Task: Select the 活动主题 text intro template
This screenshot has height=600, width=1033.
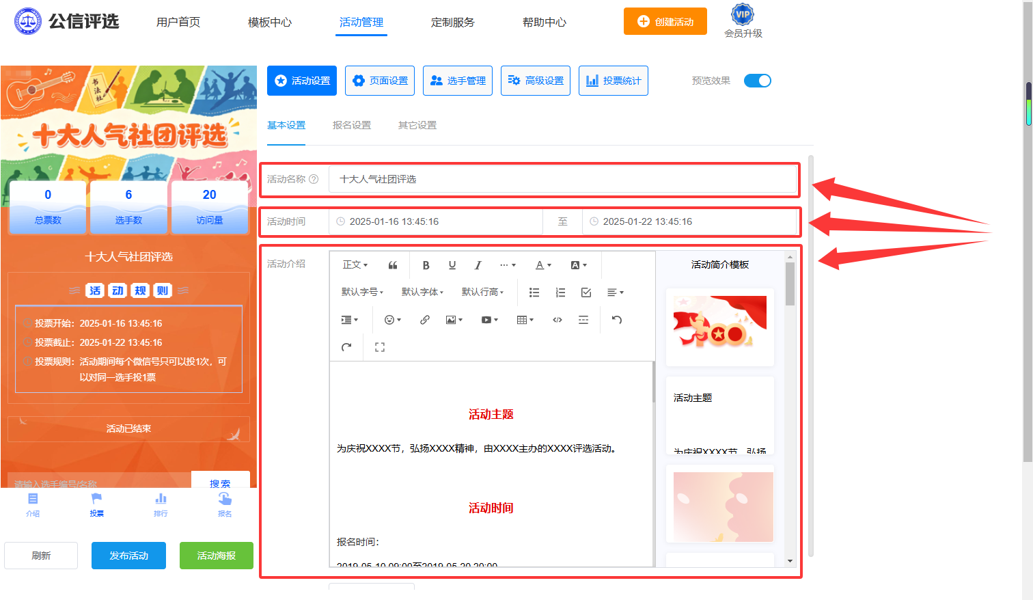Action: click(x=720, y=415)
